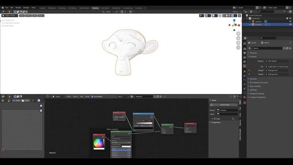Expand the Ray Visibility panel
Viewport: 293px width, 165px height.
255,86
